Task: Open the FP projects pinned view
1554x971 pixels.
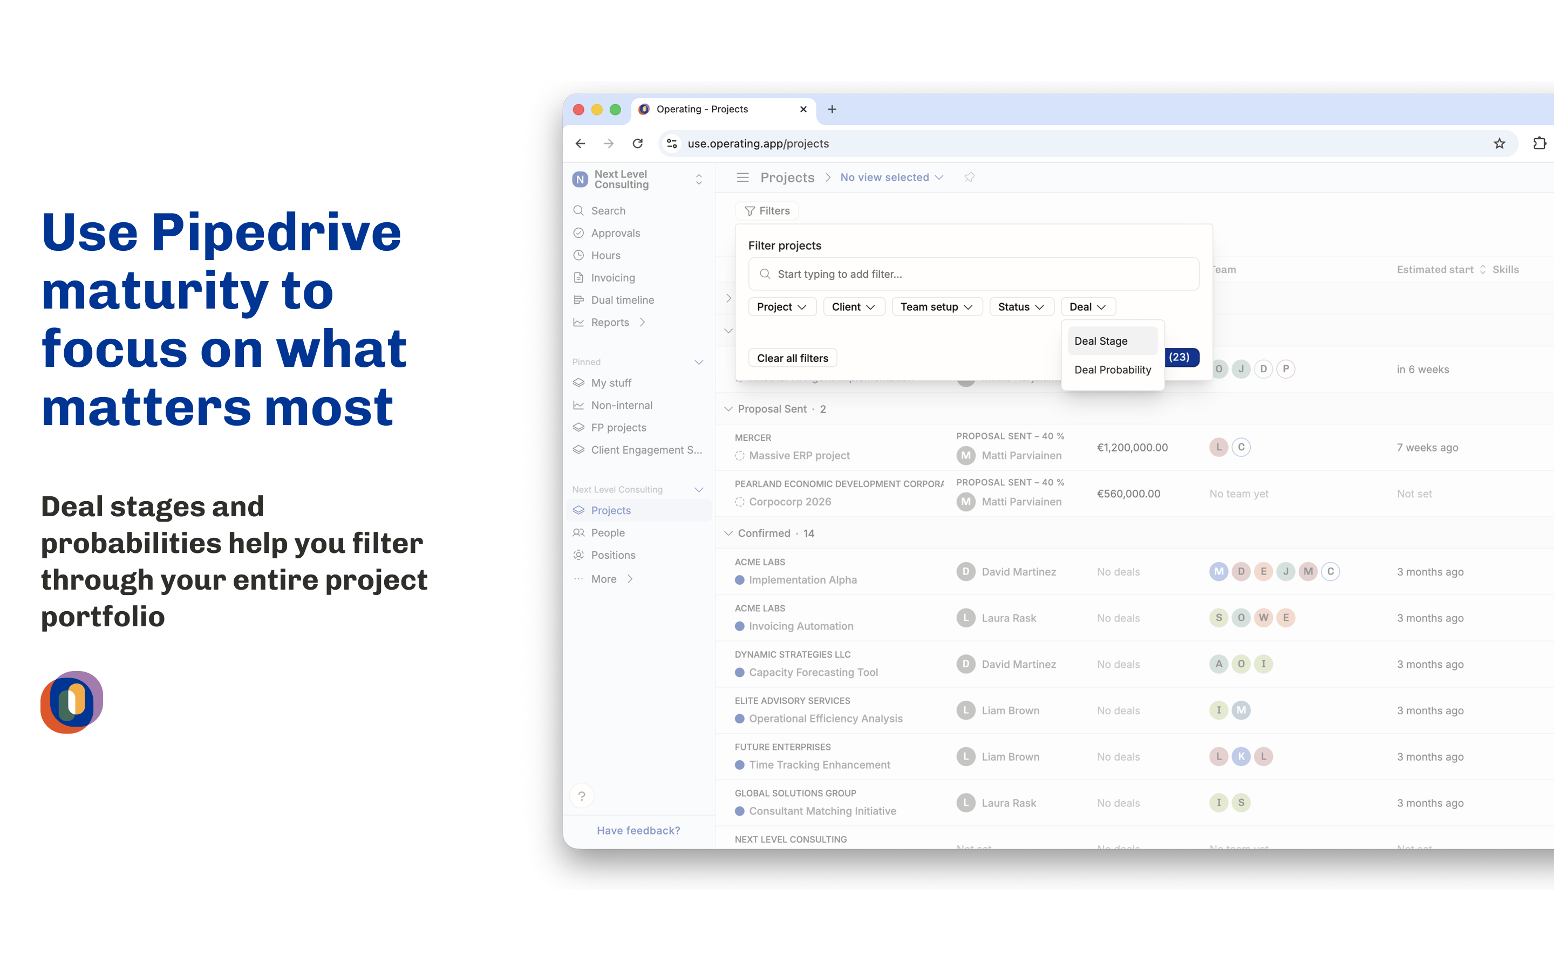Action: coord(618,428)
